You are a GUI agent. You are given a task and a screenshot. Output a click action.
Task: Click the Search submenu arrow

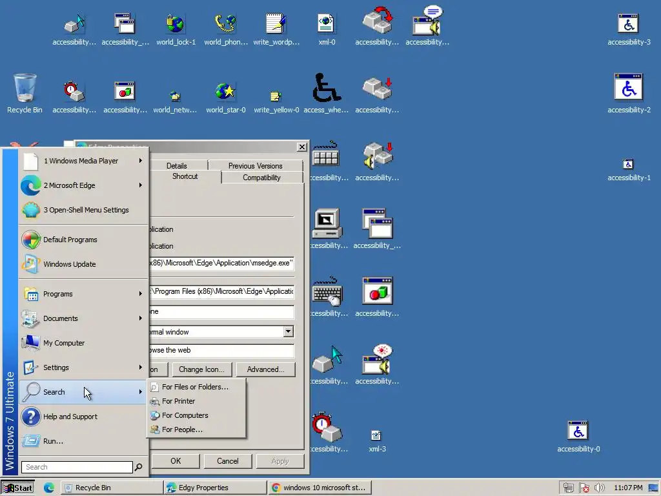pyautogui.click(x=140, y=392)
